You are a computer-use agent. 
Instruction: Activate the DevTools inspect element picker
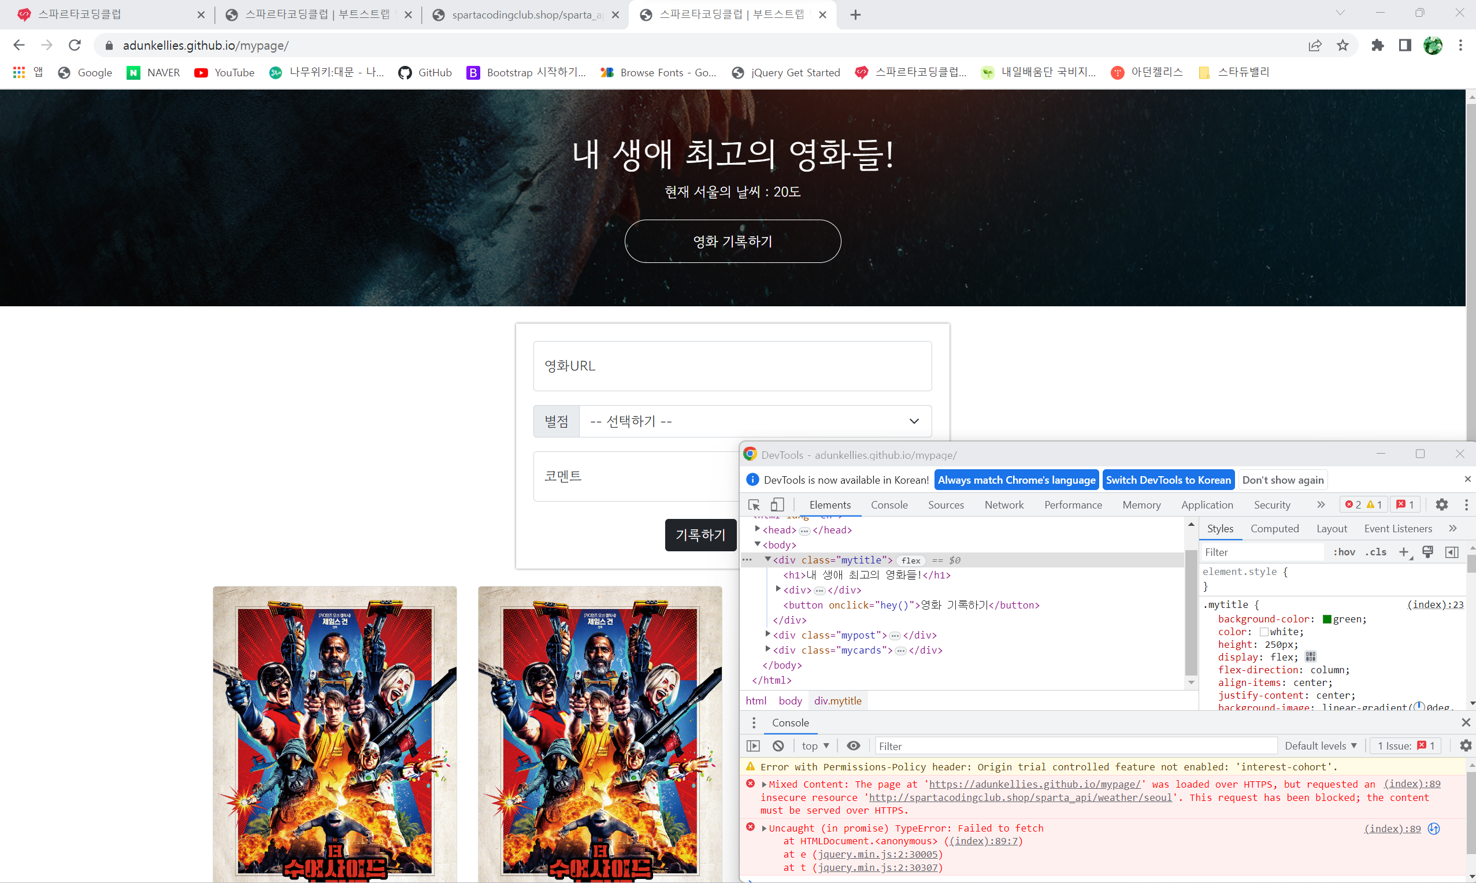pos(754,504)
